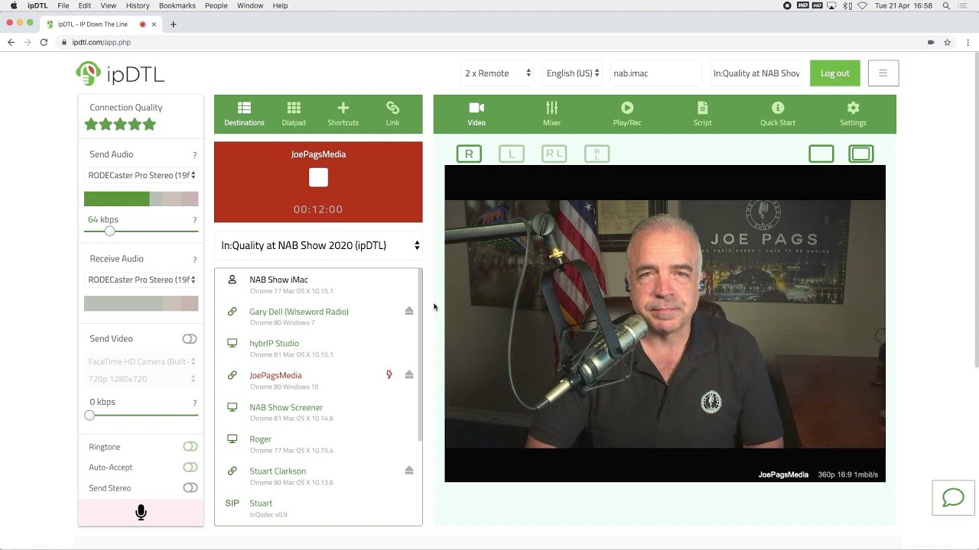Viewport: 979px width, 550px height.
Task: Toggle the Ringtone switch
Action: pyautogui.click(x=190, y=446)
